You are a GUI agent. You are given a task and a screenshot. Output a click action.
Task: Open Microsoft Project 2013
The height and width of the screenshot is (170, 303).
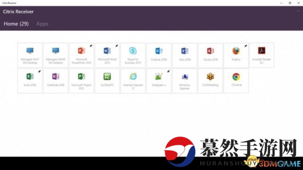point(81,81)
